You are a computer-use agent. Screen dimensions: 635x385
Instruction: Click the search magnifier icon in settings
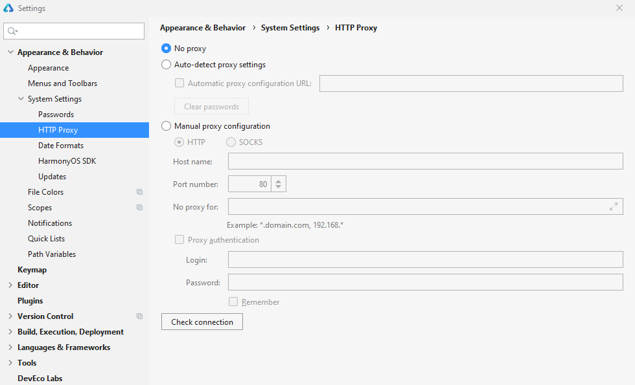tap(12, 31)
